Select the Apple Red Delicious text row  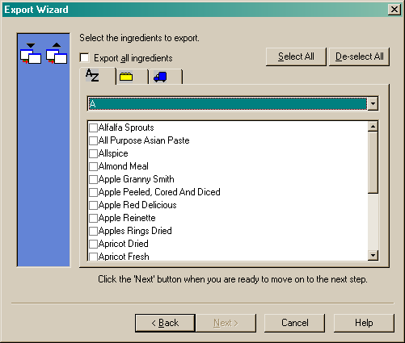[x=137, y=205]
